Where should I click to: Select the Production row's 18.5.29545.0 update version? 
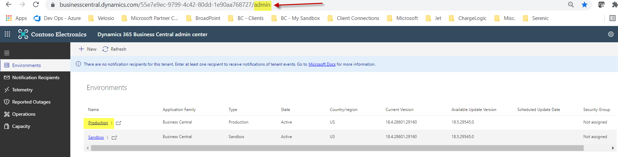[463, 122]
